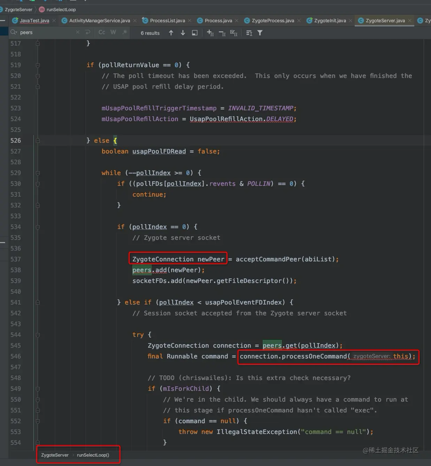Click 'acceptCommandPeer' method call
This screenshot has width=431, height=466.
coord(268,259)
